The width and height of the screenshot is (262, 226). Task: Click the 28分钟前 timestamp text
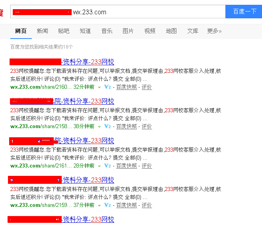point(84,166)
